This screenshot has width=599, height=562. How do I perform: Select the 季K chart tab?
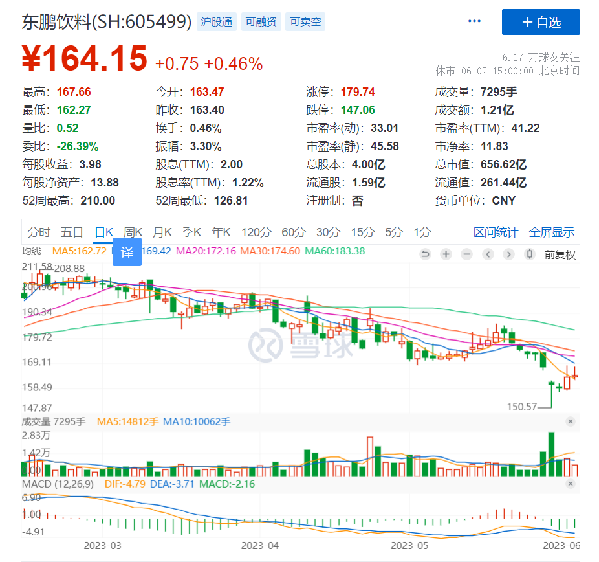[191, 232]
